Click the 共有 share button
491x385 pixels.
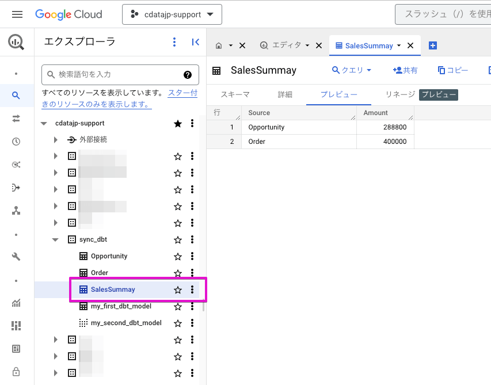[x=405, y=70]
